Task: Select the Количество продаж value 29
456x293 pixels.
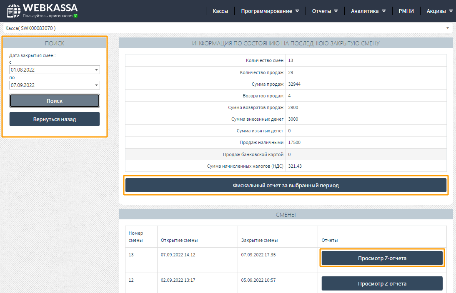Action: 291,72
